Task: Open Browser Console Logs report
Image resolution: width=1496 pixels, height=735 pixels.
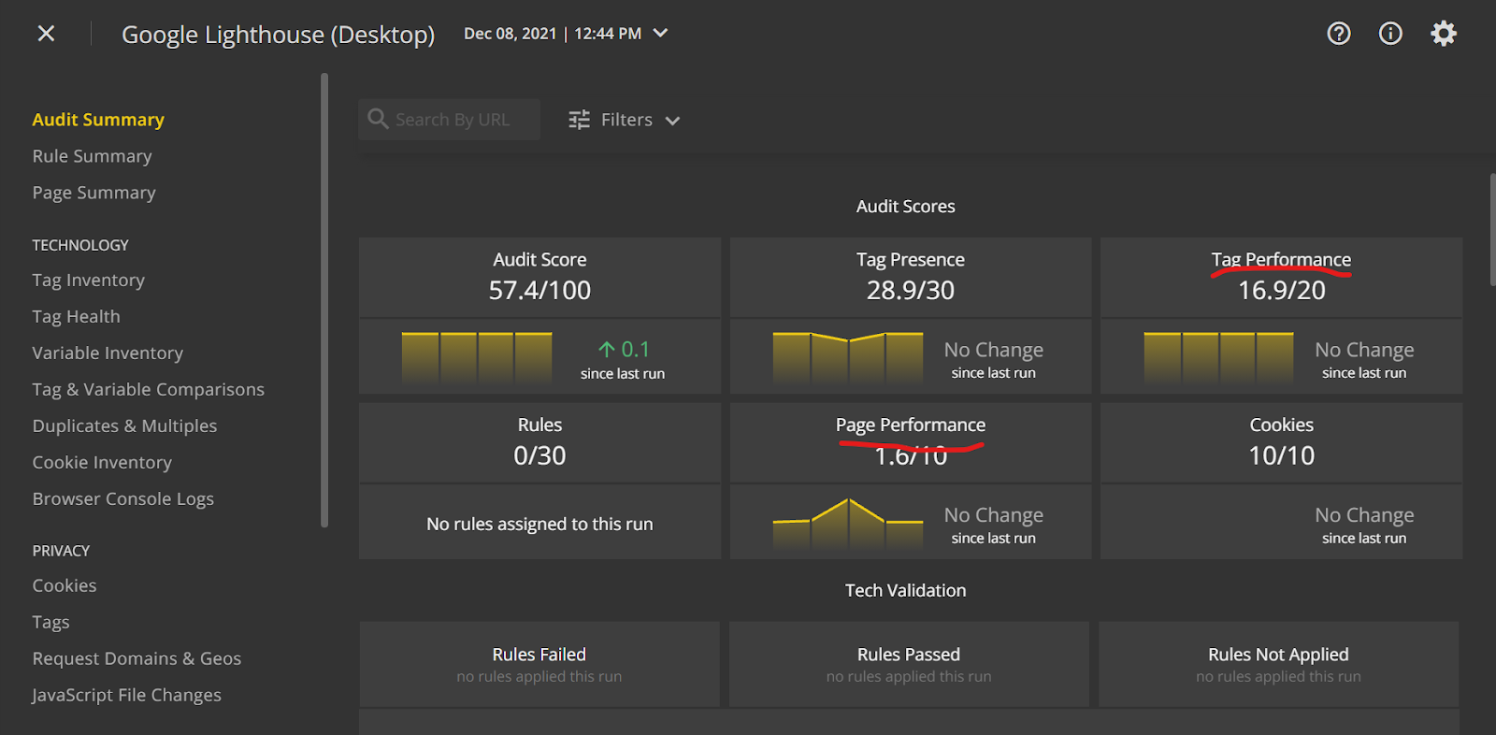Action: 122,499
